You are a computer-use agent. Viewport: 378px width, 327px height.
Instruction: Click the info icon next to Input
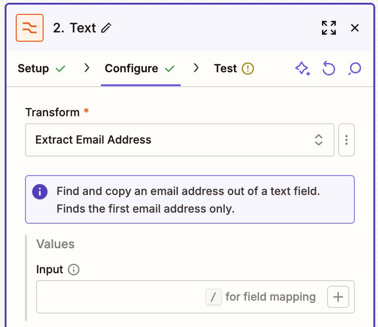pyautogui.click(x=74, y=270)
